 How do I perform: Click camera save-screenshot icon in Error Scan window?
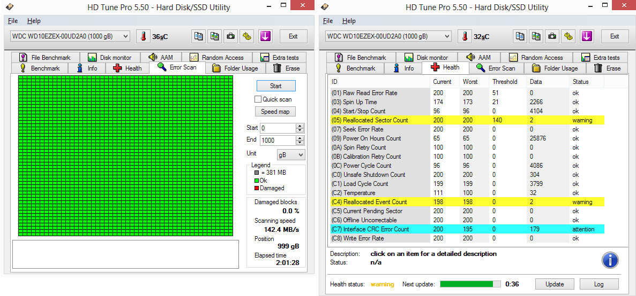[x=230, y=36]
